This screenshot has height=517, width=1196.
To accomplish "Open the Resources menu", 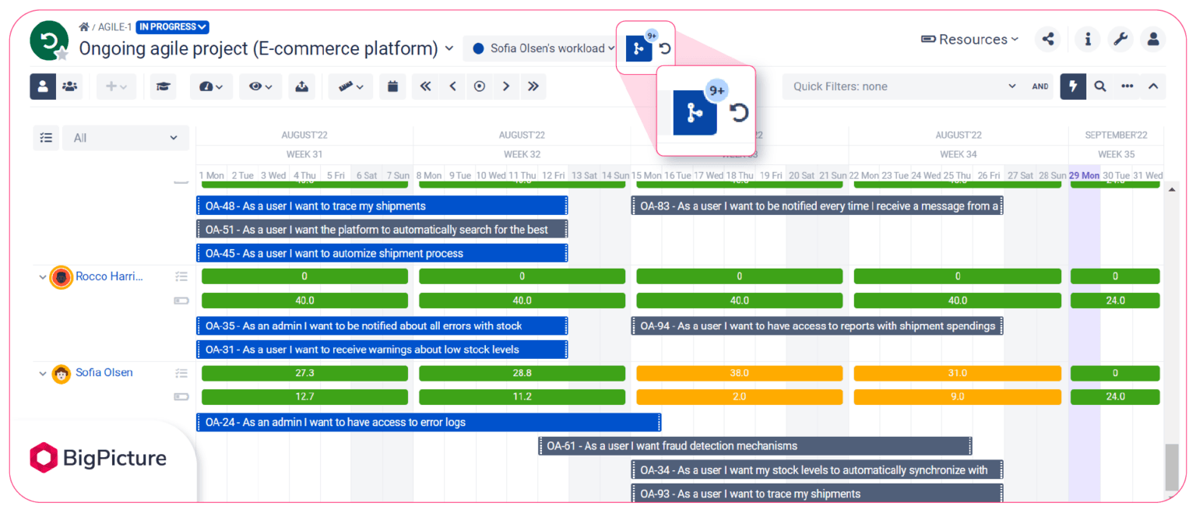I will [x=970, y=39].
